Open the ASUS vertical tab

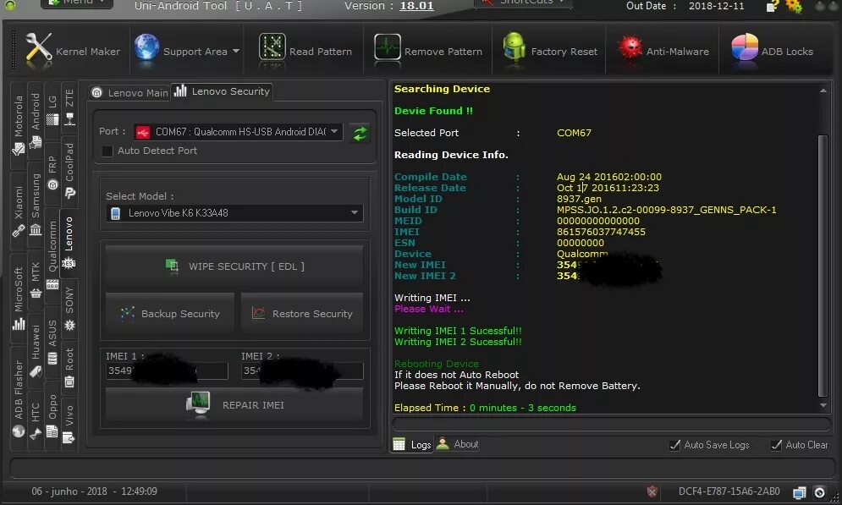pyautogui.click(x=52, y=342)
